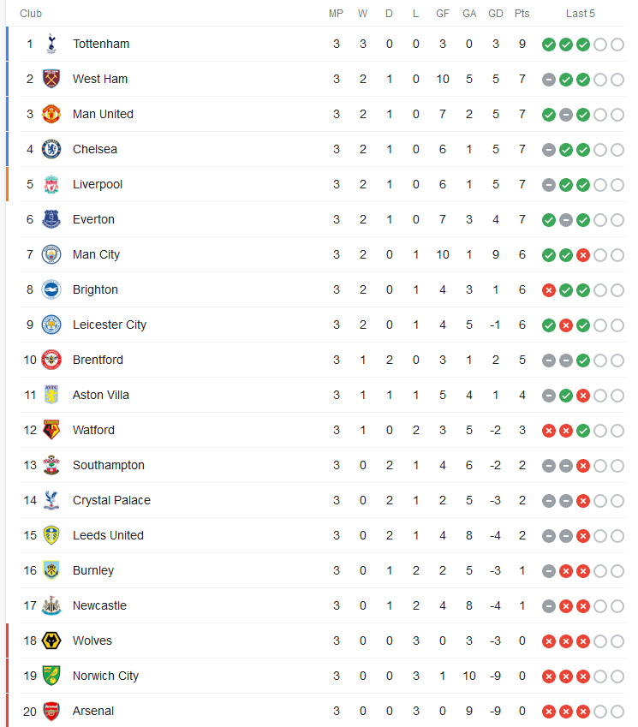Click the Club column header
Screen dimensions: 638x727
(x=31, y=14)
